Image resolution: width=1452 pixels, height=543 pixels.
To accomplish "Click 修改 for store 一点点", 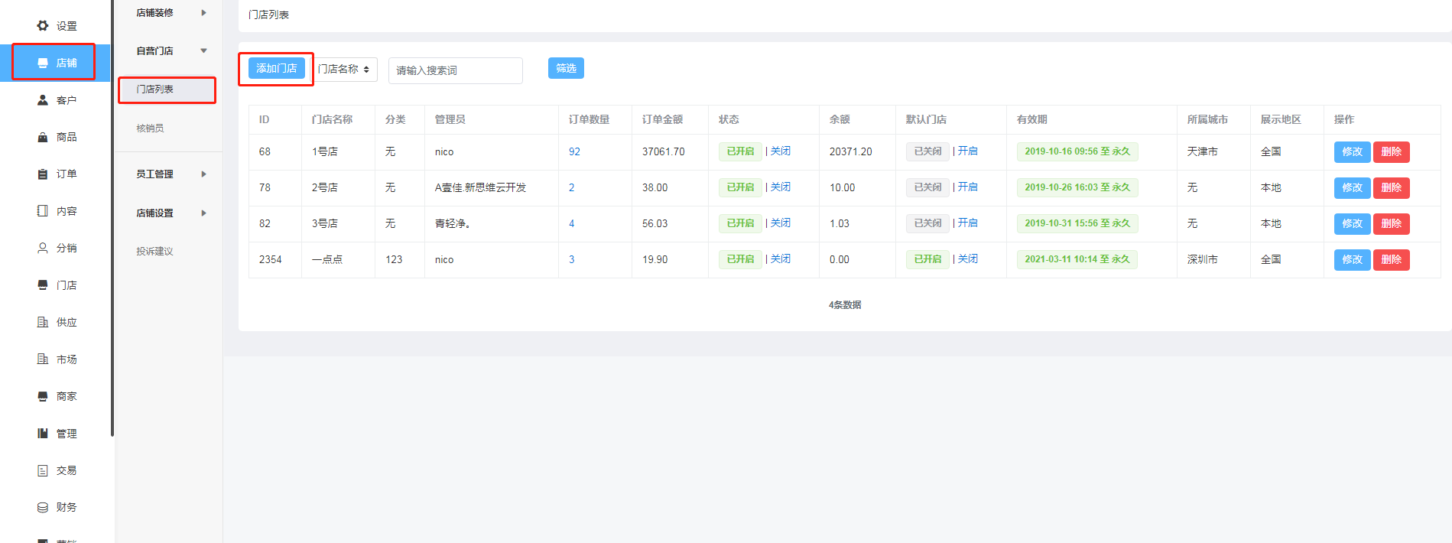I will [x=1352, y=259].
